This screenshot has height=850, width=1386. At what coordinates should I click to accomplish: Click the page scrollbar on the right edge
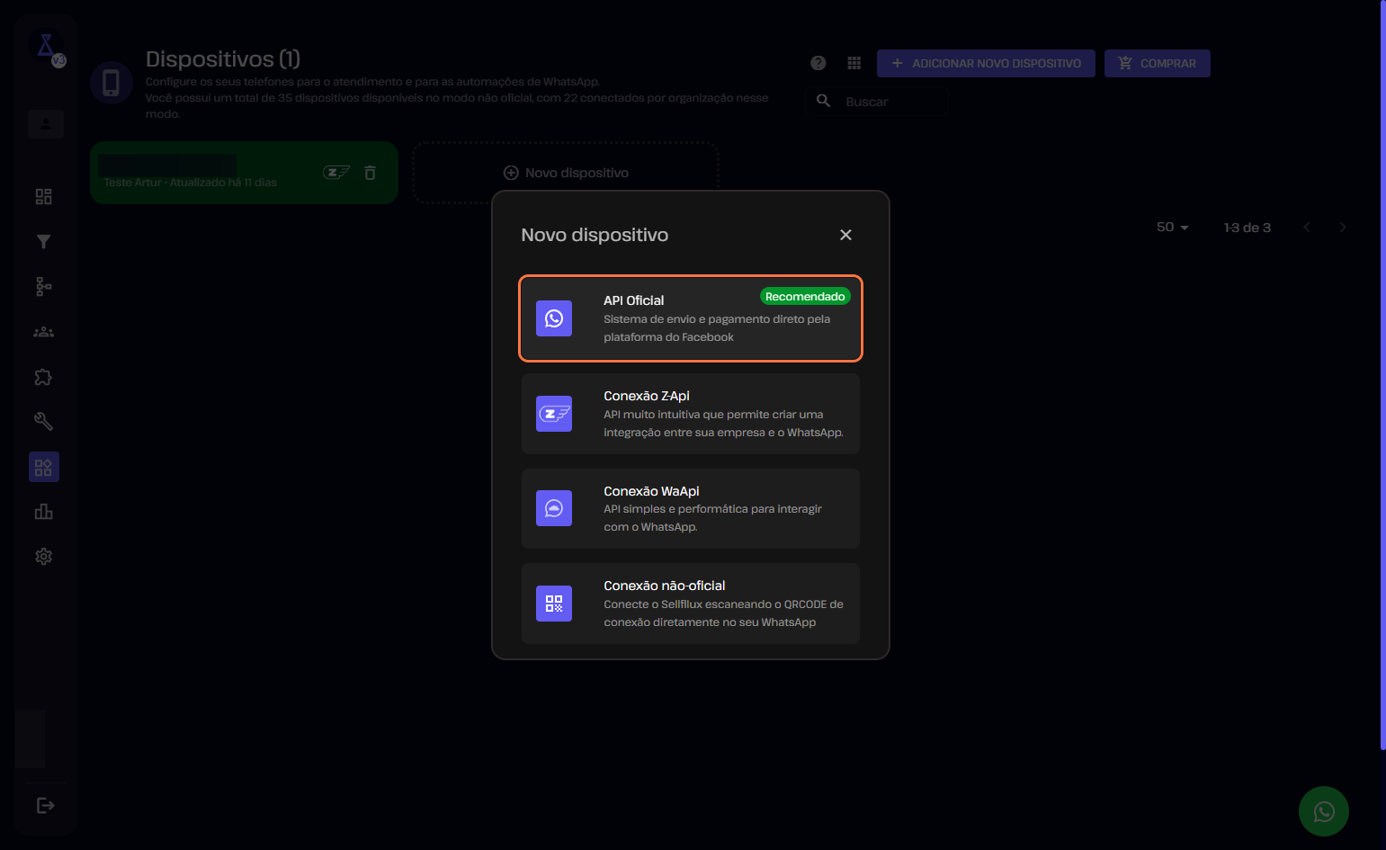tap(1382, 375)
